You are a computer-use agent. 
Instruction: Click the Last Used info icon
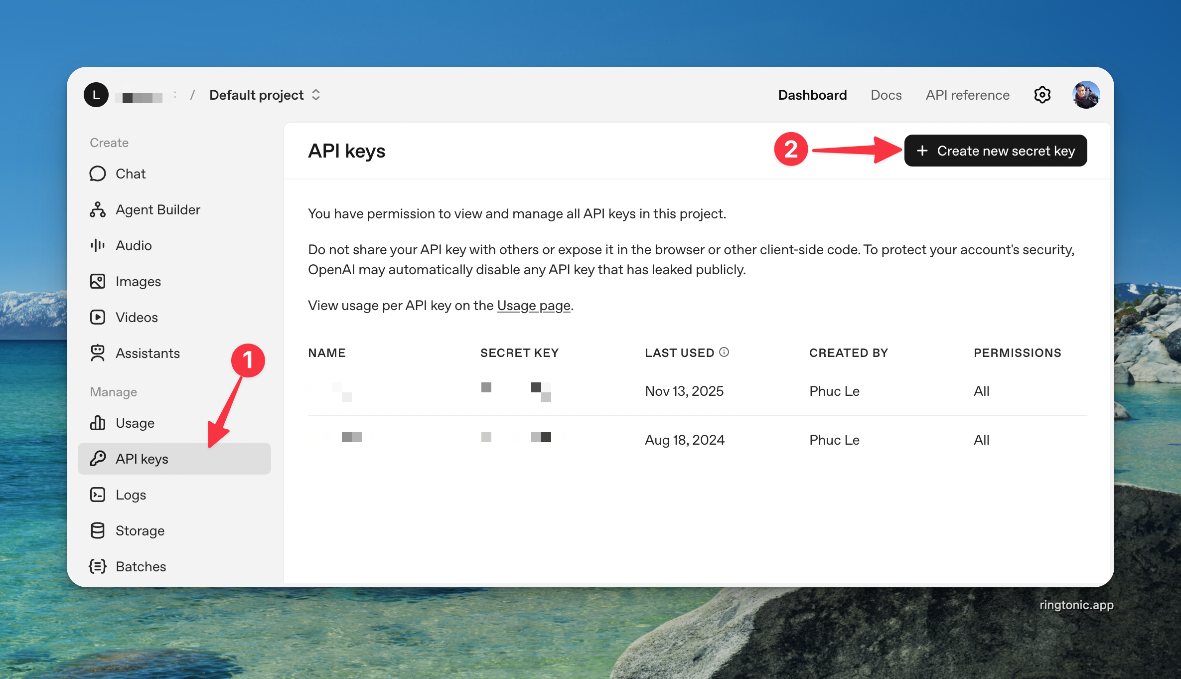(x=724, y=352)
